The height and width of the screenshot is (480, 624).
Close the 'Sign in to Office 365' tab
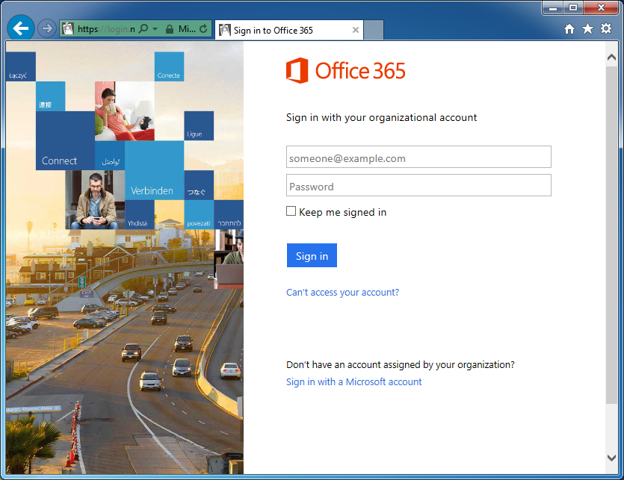(x=356, y=30)
